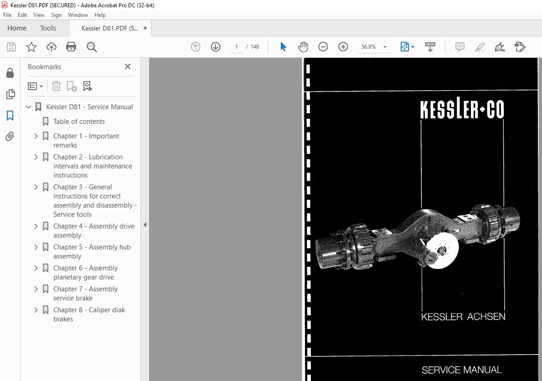
Task: Click the Kessler axle cover page image
Action: coord(421,219)
